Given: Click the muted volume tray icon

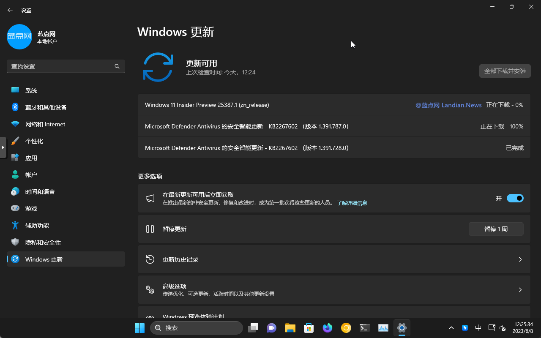Looking at the screenshot, I should 503,328.
